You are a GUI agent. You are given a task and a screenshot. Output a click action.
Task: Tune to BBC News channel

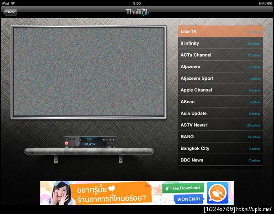coord(221,160)
